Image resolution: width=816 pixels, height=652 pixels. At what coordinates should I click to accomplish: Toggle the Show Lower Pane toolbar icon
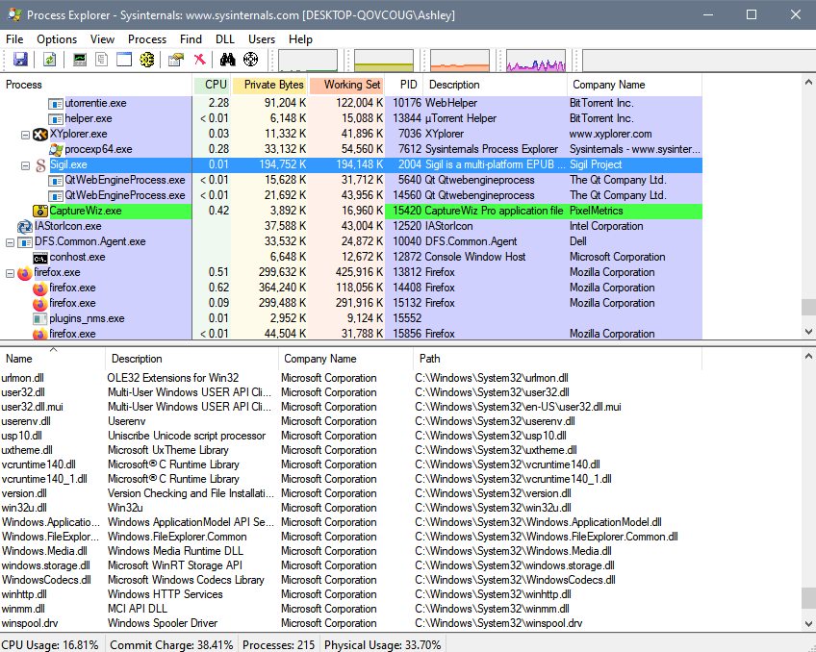coord(124,60)
